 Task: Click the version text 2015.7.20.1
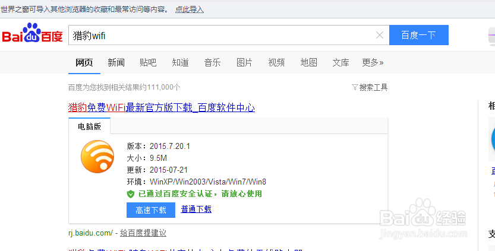pos(170,147)
